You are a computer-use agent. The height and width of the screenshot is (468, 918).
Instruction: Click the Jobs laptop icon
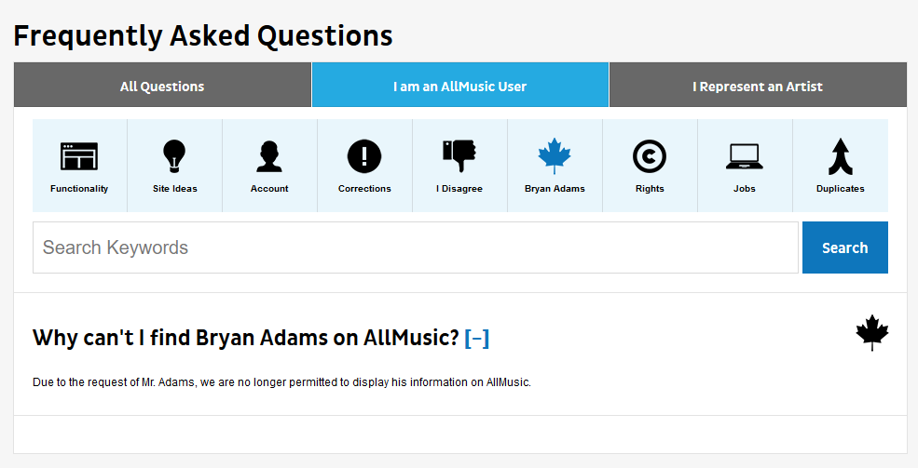(x=745, y=156)
